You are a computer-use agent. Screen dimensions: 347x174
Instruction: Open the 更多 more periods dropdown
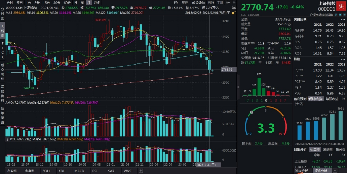pyautogui.click(x=97, y=2)
